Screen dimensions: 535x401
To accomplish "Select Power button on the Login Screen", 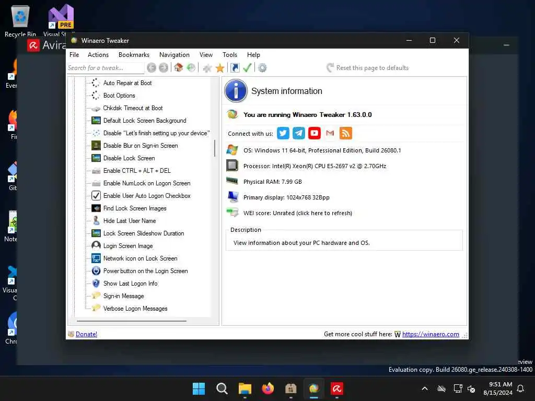I will pos(145,271).
